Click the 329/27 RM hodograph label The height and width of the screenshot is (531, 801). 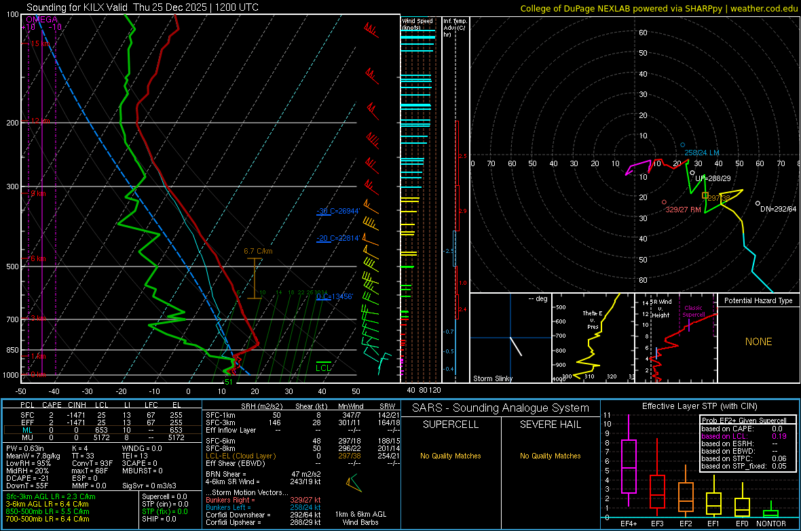[683, 210]
